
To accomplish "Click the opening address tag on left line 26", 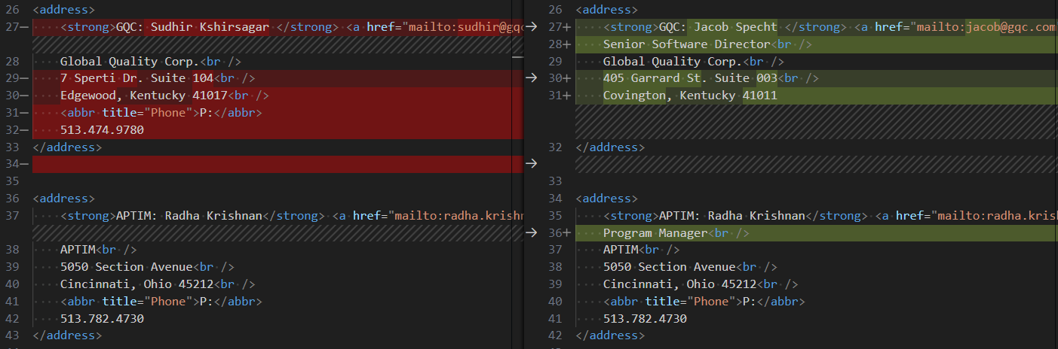I will tap(64, 11).
